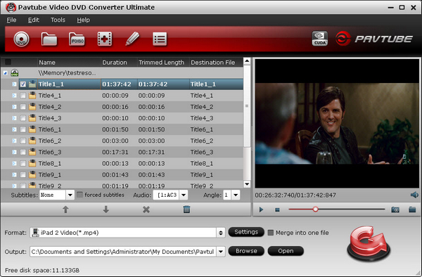The image size is (422, 277).
Task: Enable forced subtitles checkbox
Action: pyautogui.click(x=79, y=195)
